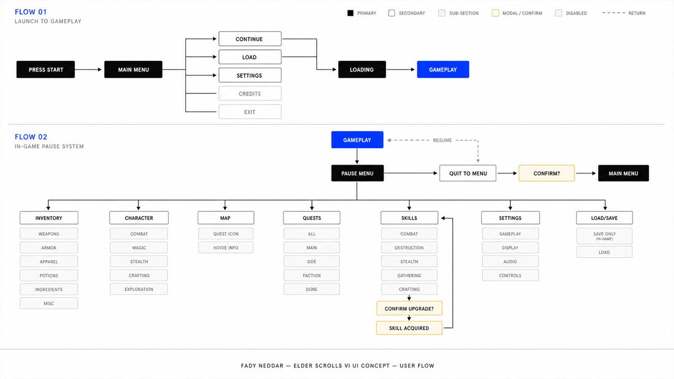The width and height of the screenshot is (674, 379).
Task: Click SIDE under Quests
Action: 312,262
